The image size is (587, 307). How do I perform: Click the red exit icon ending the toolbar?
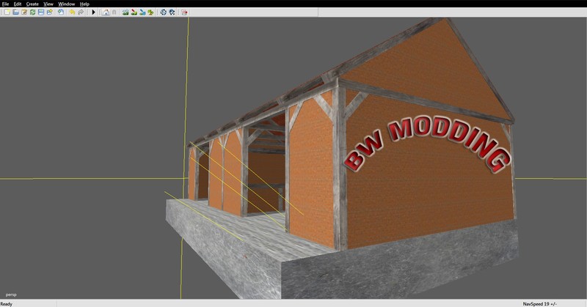coord(184,12)
